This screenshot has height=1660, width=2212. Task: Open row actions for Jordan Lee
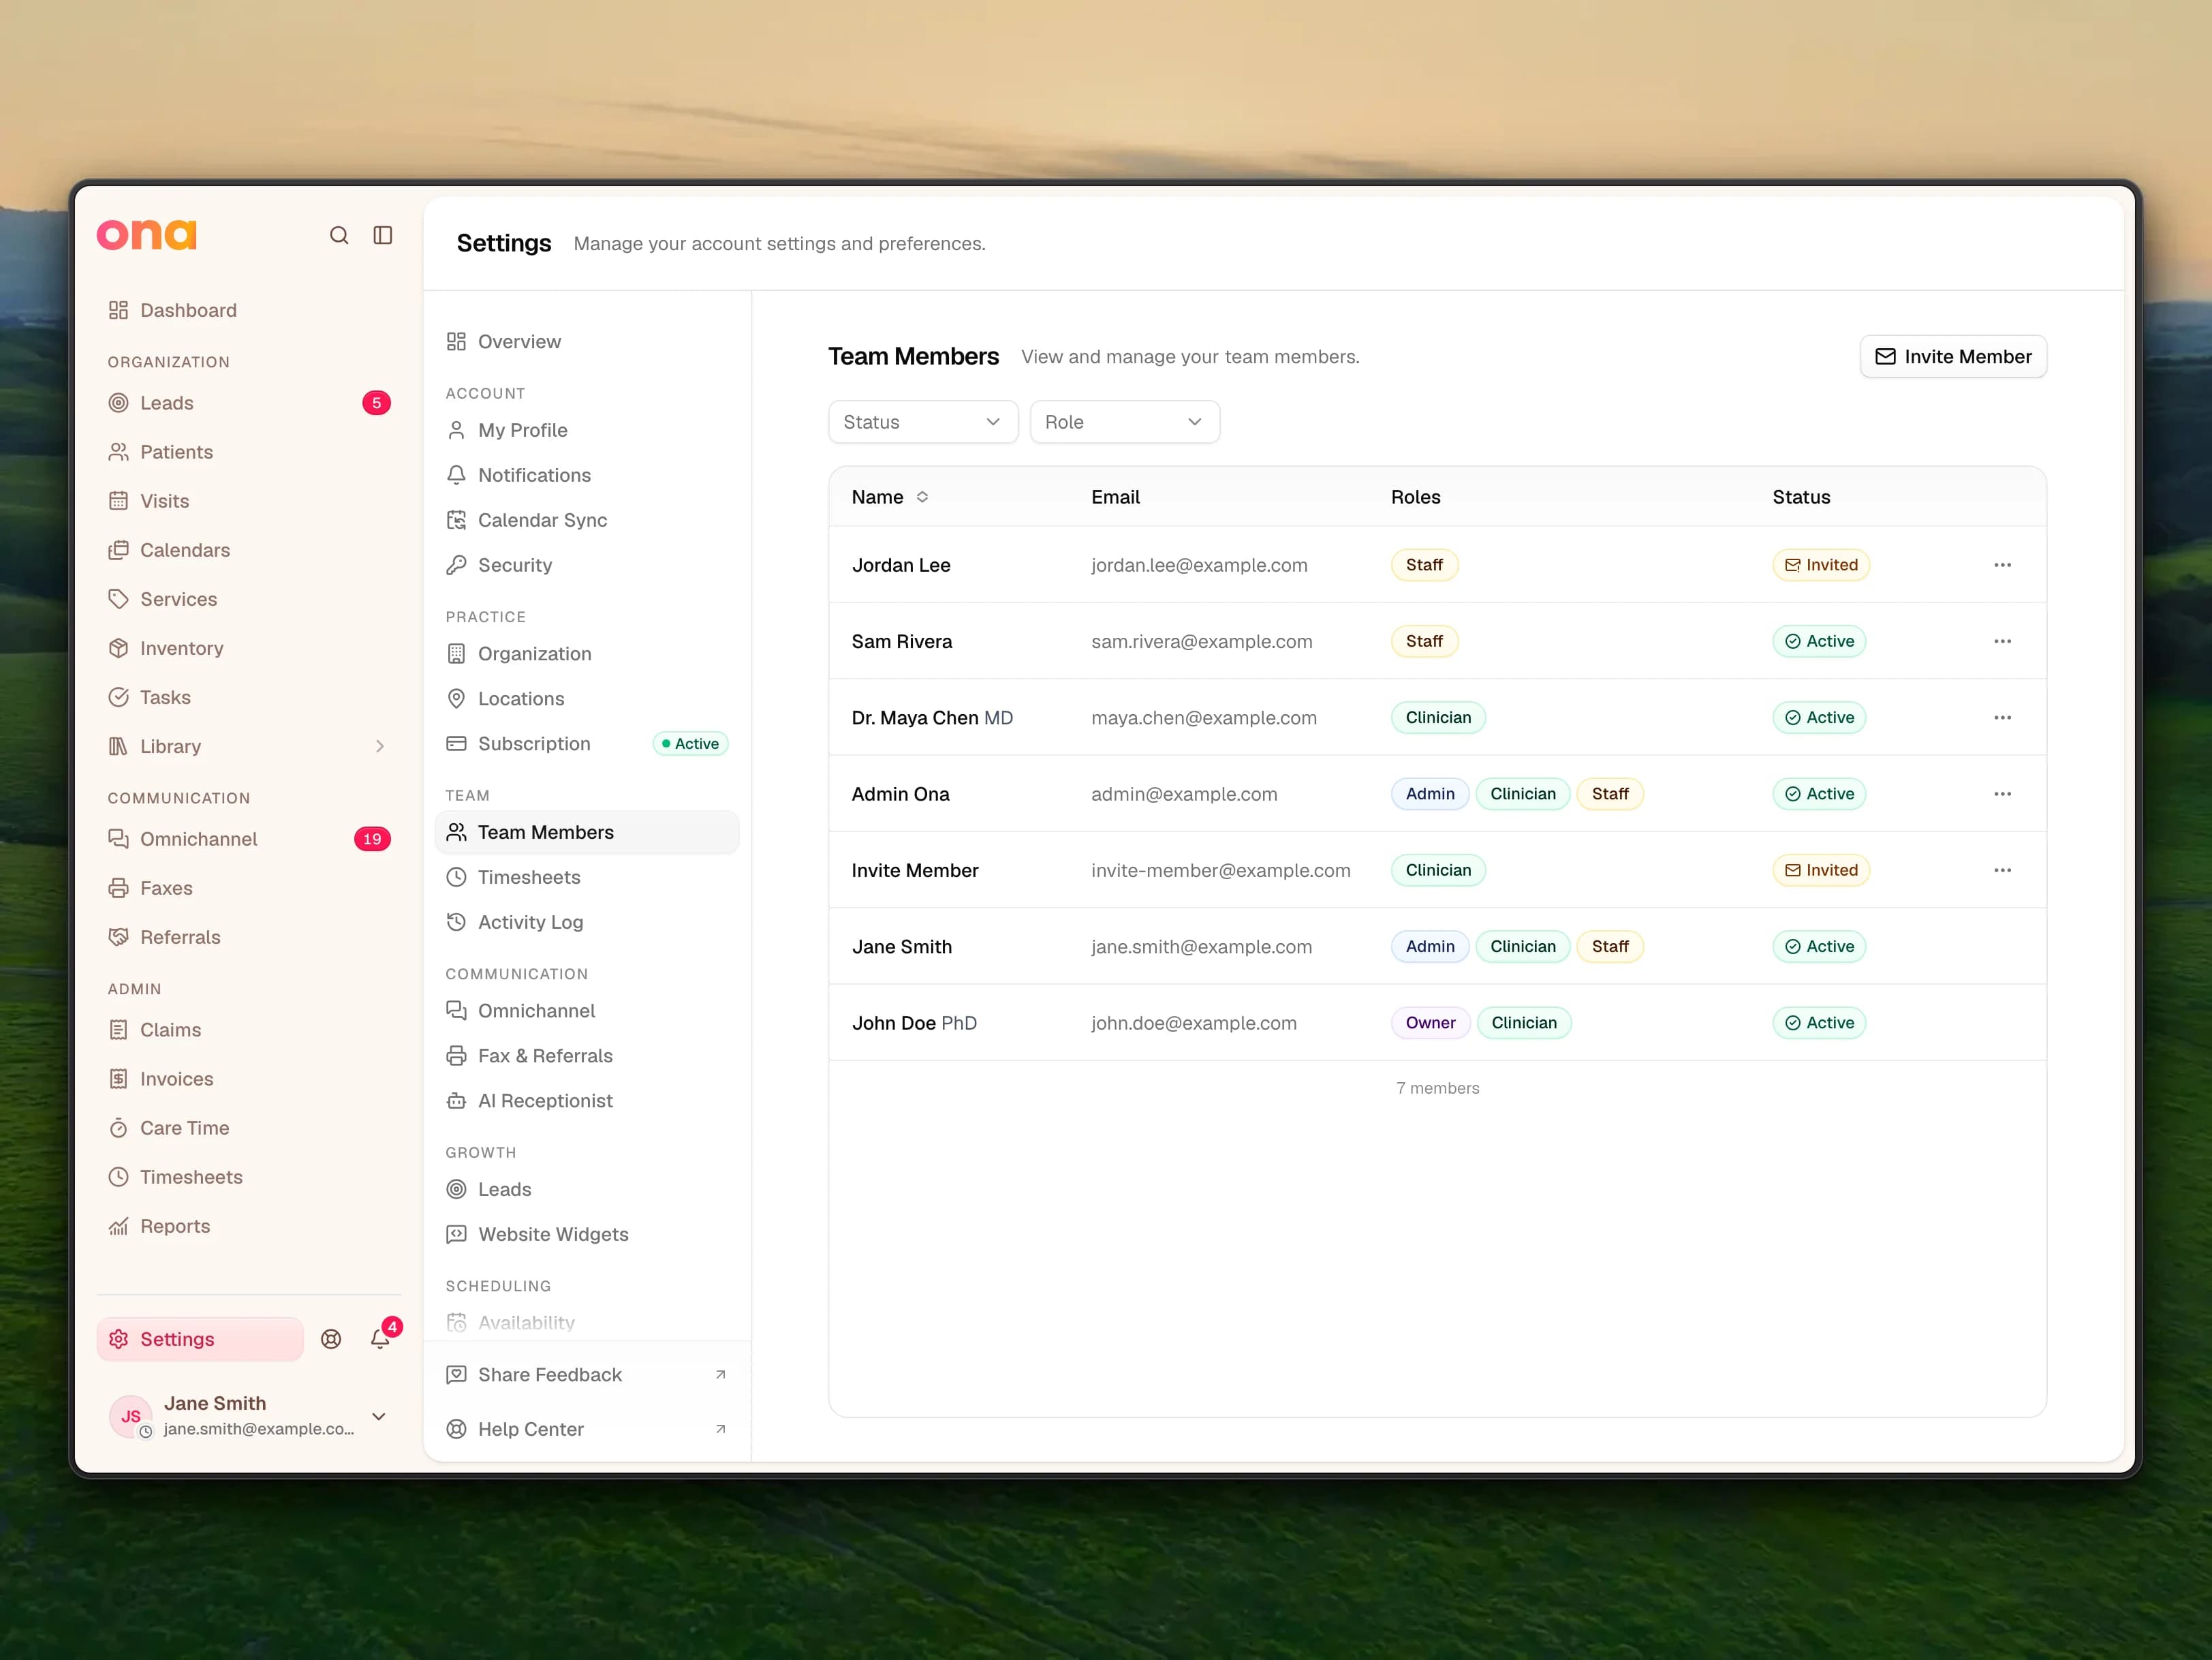coord(2002,565)
